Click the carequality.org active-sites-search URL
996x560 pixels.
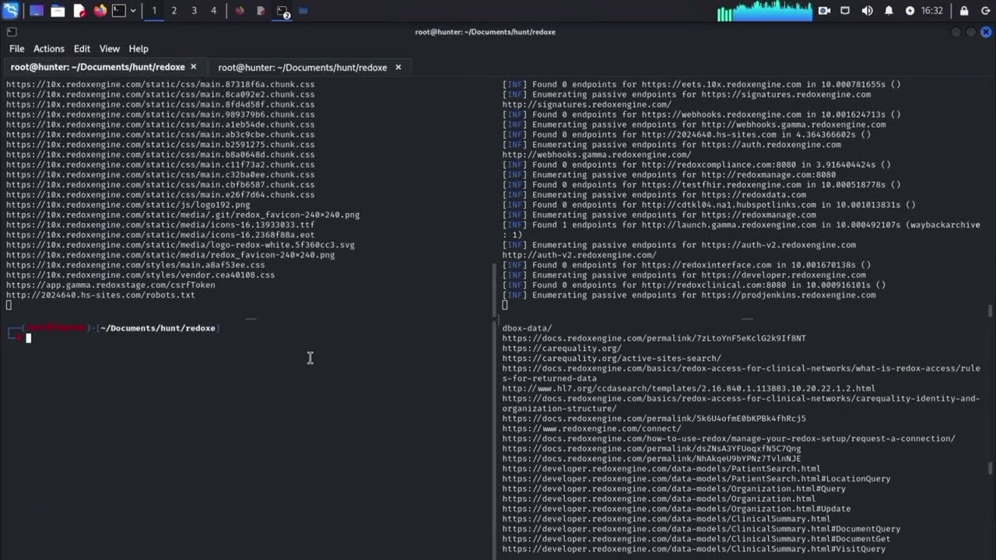612,359
